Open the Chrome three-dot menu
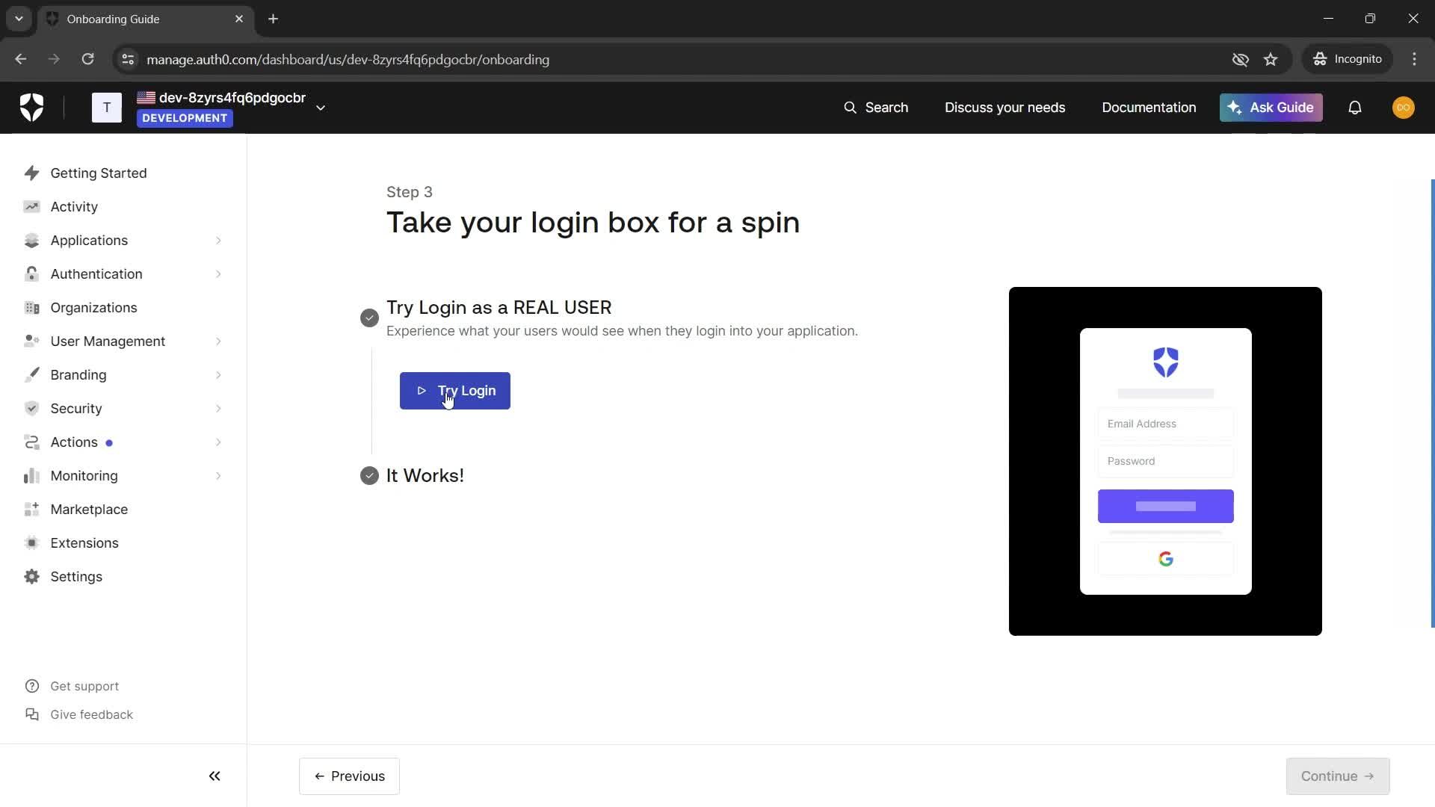This screenshot has height=807, width=1435. click(1414, 59)
